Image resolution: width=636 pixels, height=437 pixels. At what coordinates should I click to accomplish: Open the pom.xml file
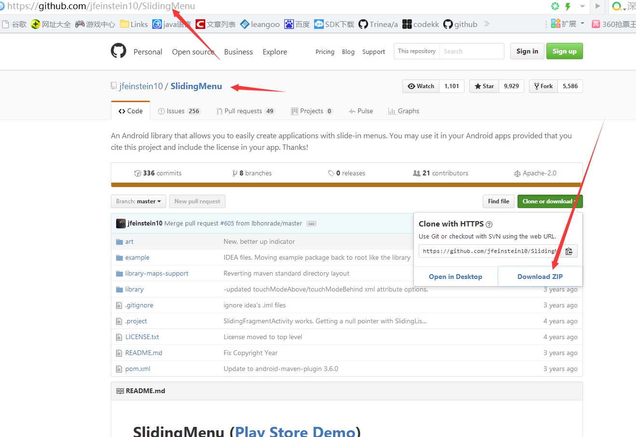tap(138, 369)
